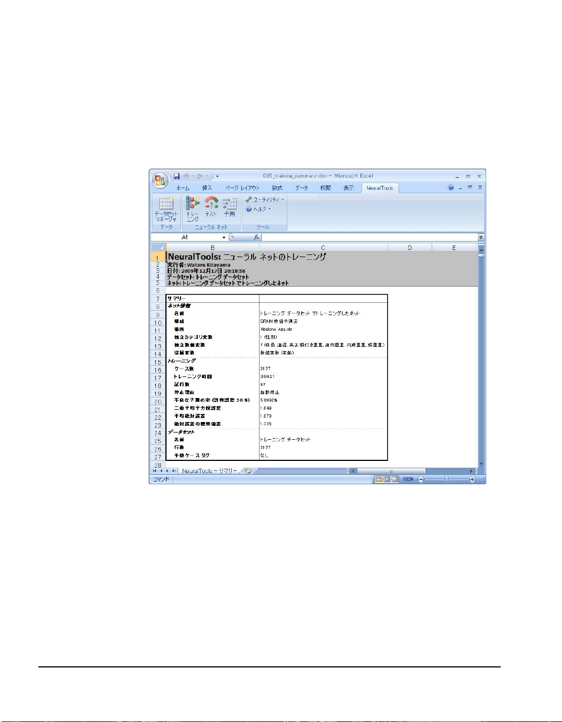The width and height of the screenshot is (562, 722).
Task: Open the Data (データ) ribbon tab
Action: (302, 188)
